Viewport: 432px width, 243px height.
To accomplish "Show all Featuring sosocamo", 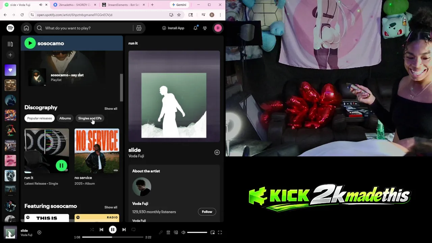I will 111,207.
